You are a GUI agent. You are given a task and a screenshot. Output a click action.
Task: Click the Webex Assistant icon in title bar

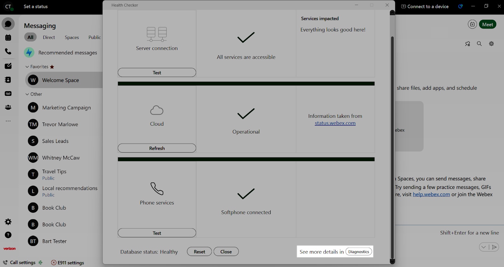coord(460,6)
